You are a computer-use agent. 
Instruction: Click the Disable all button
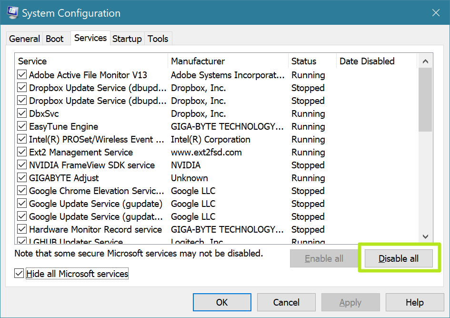[399, 258]
